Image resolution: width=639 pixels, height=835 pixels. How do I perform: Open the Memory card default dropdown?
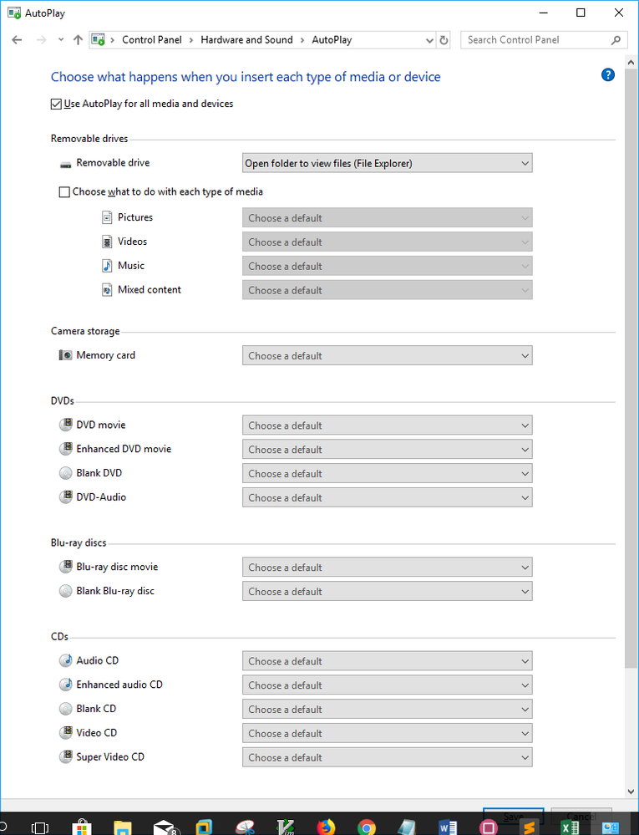click(x=388, y=356)
